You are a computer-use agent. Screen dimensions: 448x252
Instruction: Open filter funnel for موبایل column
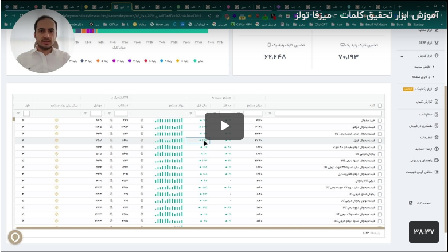coord(85,114)
